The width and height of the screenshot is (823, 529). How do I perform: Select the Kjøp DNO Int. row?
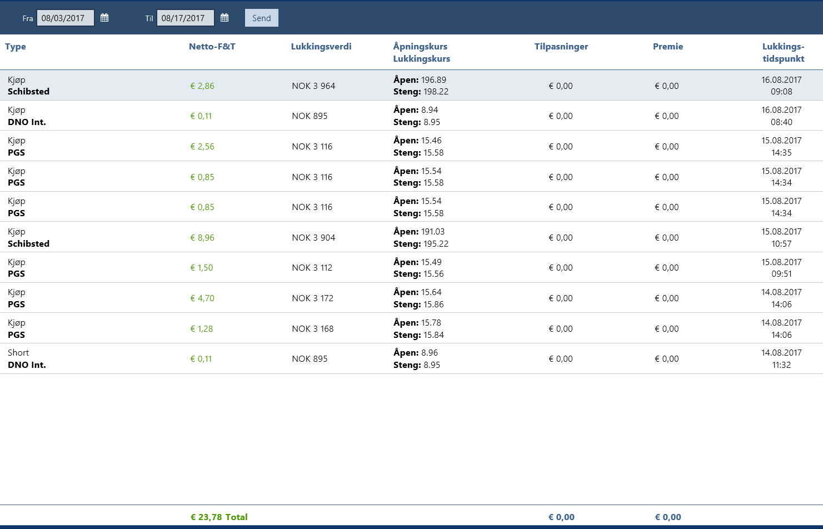click(x=411, y=116)
